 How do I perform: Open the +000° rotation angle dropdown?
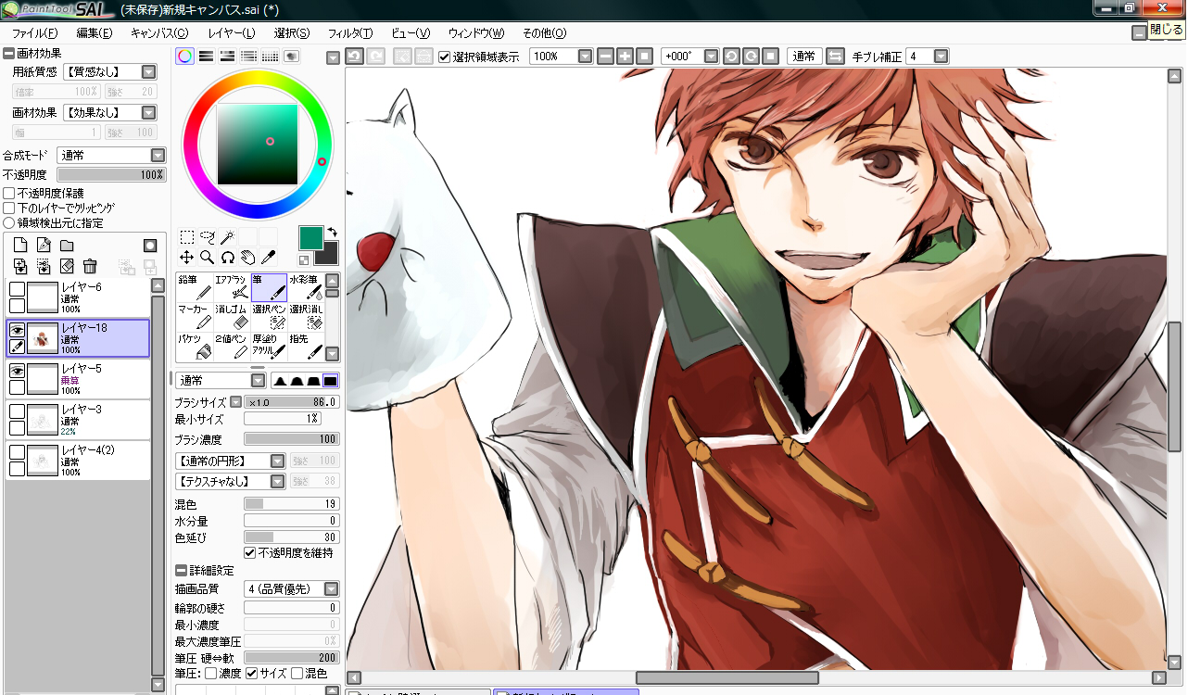690,57
